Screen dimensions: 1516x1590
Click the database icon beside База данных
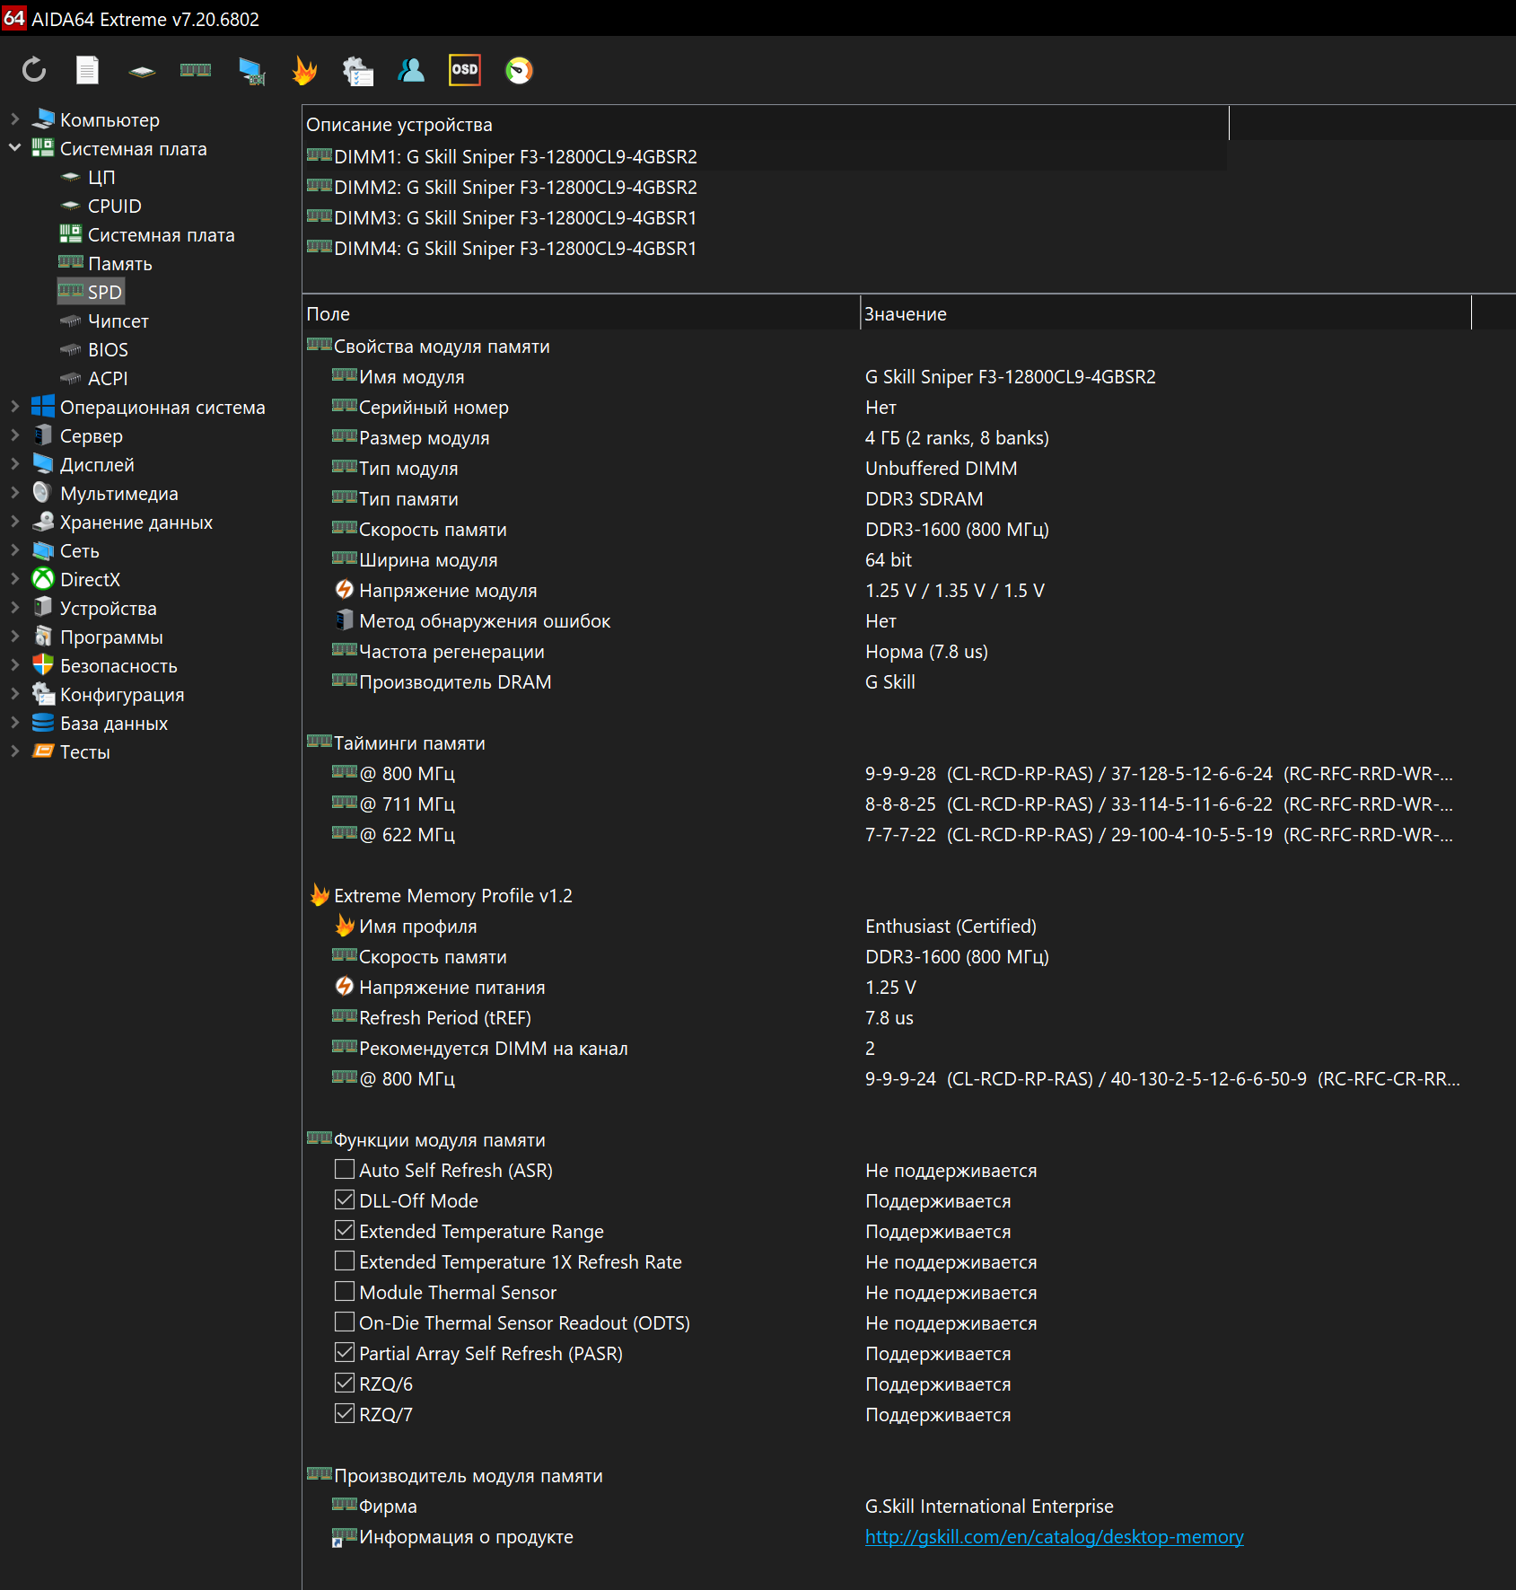[43, 723]
